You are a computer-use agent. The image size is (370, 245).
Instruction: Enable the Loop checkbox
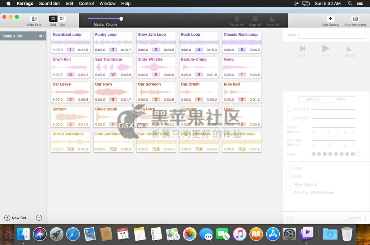pos(289,168)
